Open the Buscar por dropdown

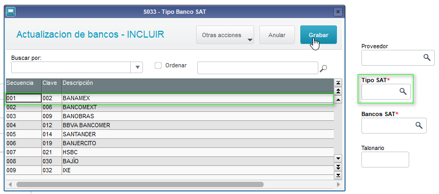coord(137,67)
